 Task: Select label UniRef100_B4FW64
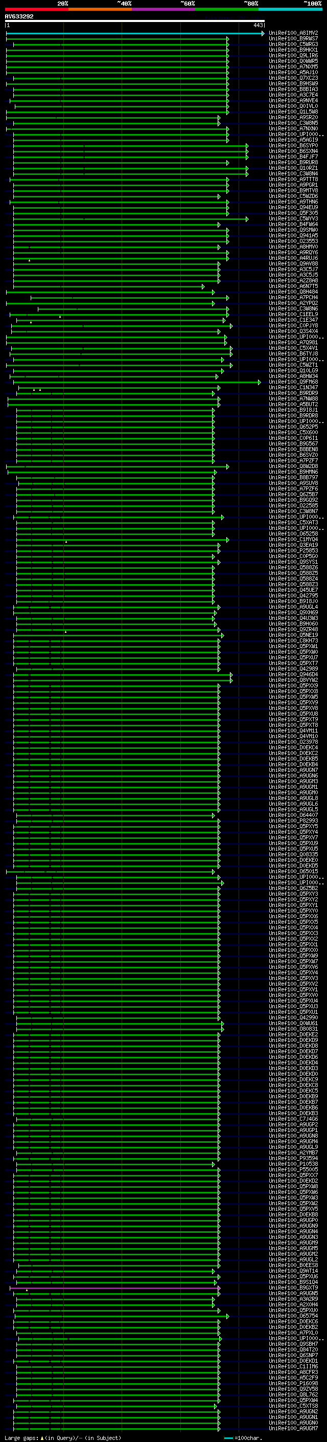point(293,224)
